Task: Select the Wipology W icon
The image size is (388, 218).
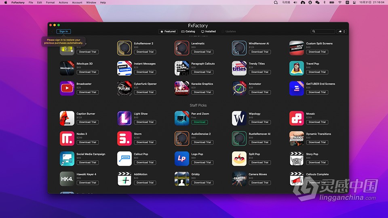Action: (x=239, y=118)
